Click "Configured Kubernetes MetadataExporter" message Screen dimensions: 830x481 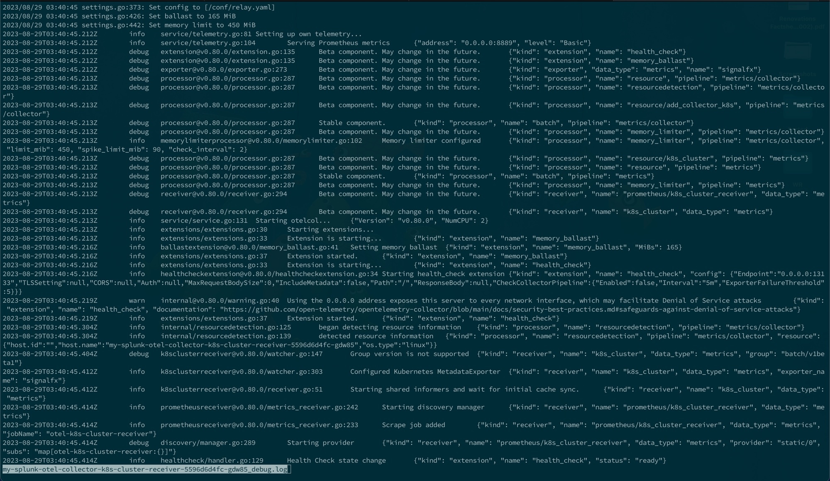click(425, 372)
